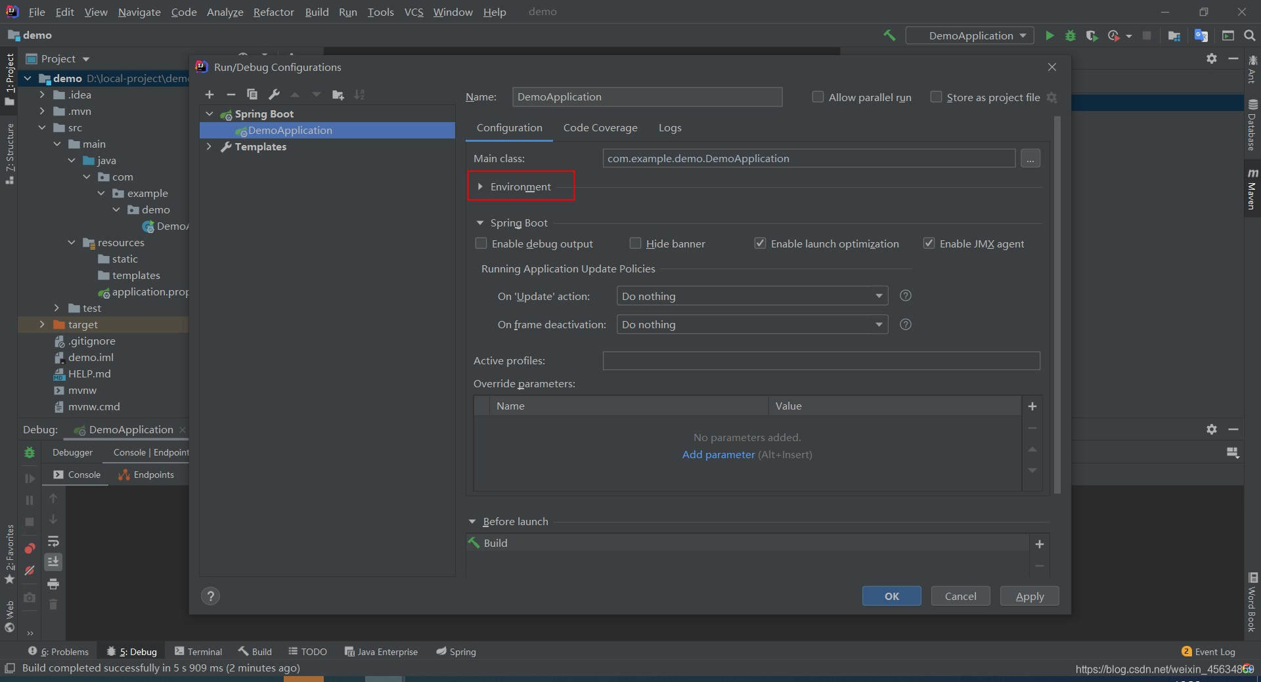Remove selected configuration with minus icon
Image resolution: width=1261 pixels, height=682 pixels.
(231, 95)
